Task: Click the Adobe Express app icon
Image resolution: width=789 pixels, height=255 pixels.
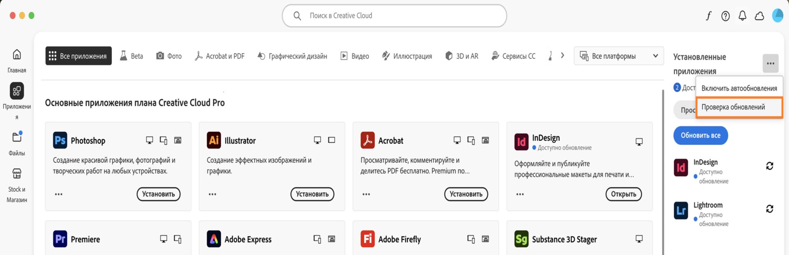Action: [214, 239]
